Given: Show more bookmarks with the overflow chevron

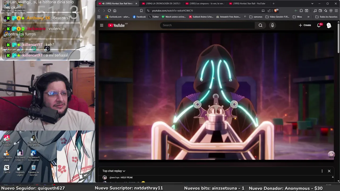Looking at the screenshot, I should tap(308, 17).
